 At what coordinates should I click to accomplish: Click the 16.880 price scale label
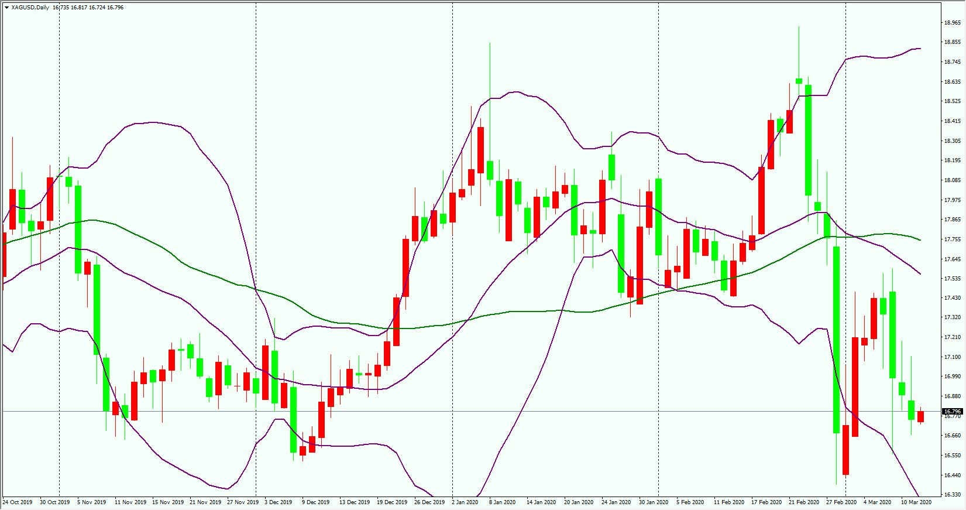(x=953, y=396)
